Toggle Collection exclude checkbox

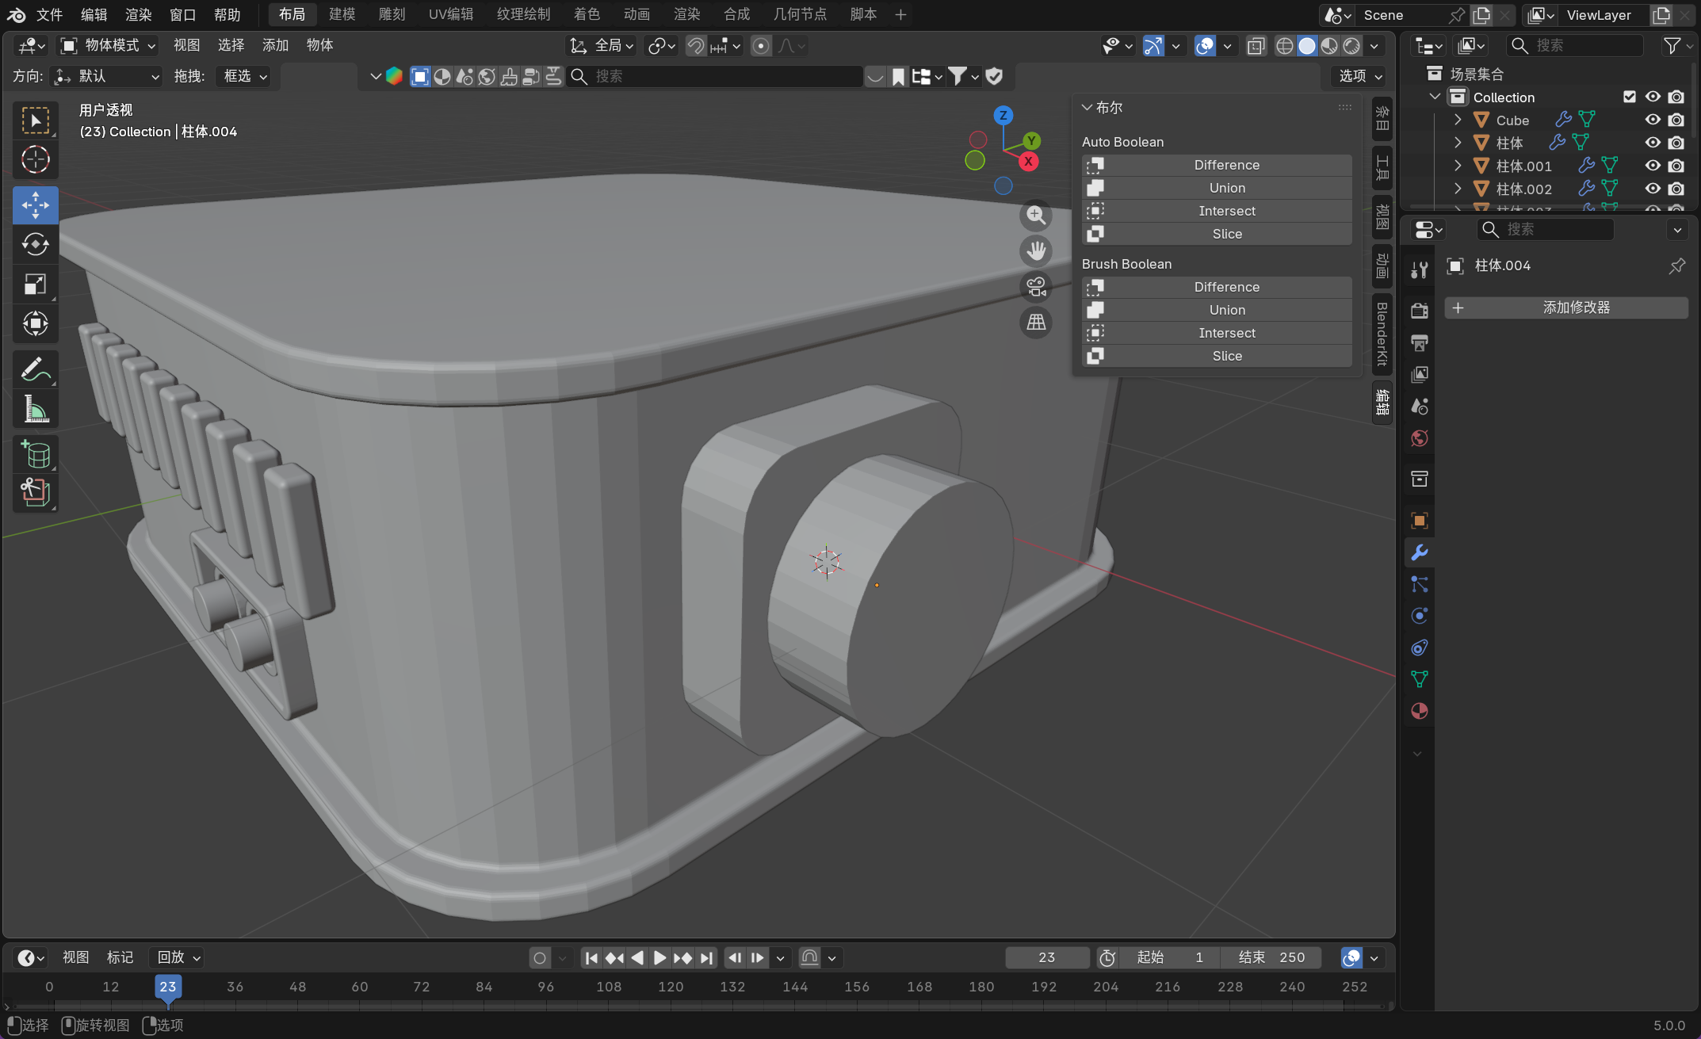click(1629, 97)
